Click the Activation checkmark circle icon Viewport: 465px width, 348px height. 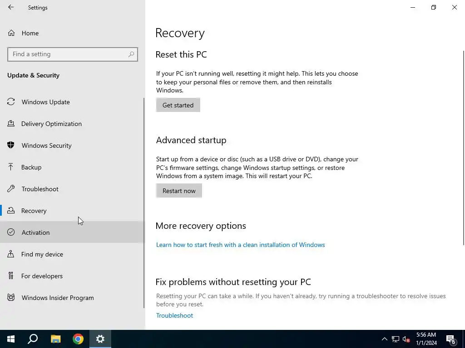coord(11,232)
